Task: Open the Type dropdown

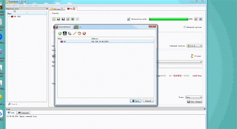Action: tap(180, 62)
